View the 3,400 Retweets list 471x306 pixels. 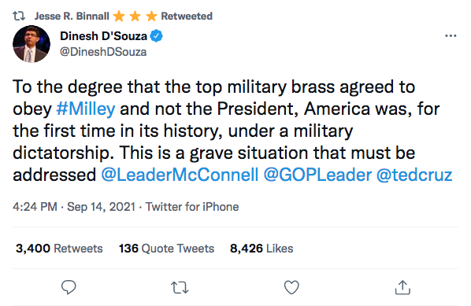pyautogui.click(x=59, y=249)
